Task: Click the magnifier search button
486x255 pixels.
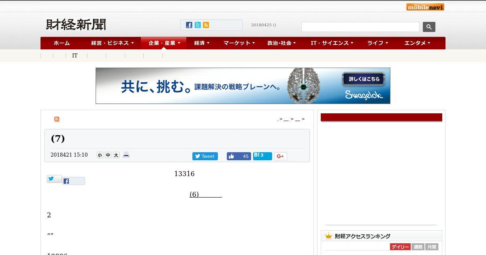Action: (x=429, y=27)
